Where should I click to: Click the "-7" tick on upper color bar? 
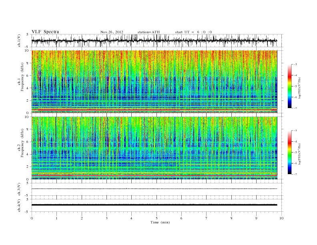coord(295,108)
